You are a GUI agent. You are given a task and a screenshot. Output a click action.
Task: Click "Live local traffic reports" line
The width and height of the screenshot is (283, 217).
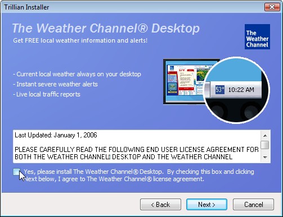pos(47,94)
